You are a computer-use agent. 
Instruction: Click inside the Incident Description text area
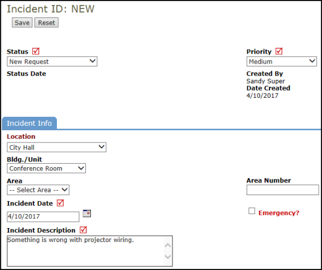(x=85, y=251)
